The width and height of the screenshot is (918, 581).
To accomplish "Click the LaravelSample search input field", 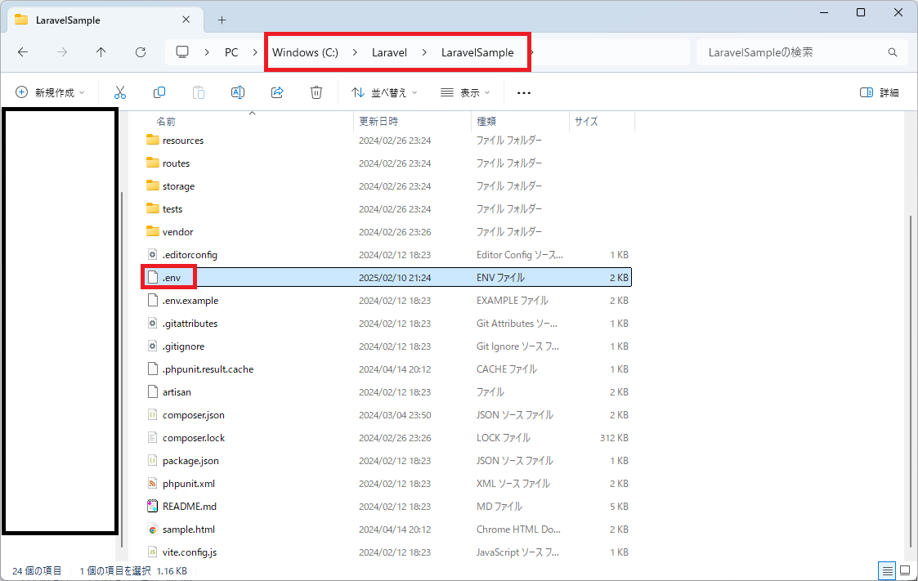I will (801, 51).
